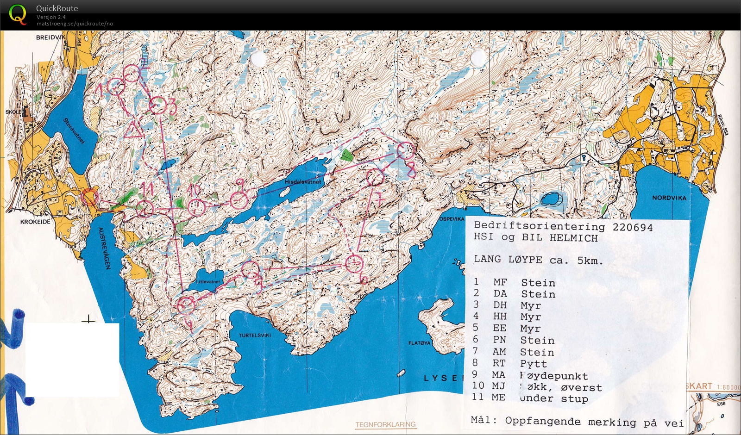Click the Storavatnet lake label
This screenshot has width=741, height=435.
tap(74, 131)
